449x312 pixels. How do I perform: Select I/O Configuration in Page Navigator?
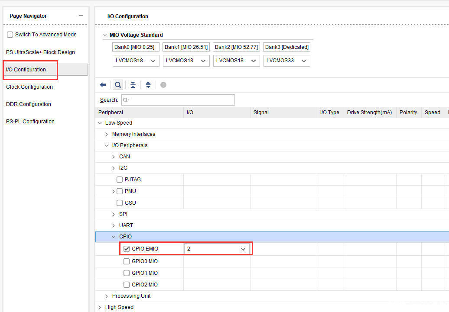pos(45,70)
